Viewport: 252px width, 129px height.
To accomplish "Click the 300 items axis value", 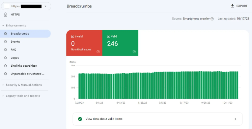I will pyautogui.click(x=73, y=66).
